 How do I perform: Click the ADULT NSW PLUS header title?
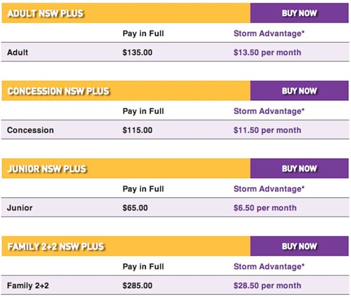[x=46, y=13]
